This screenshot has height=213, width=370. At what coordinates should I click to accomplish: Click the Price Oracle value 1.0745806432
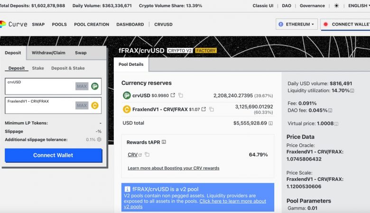point(304,159)
